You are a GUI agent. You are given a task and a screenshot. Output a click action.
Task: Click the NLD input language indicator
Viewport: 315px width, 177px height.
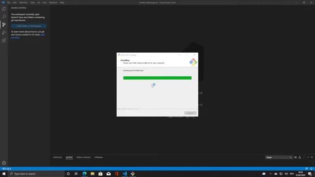pyautogui.click(x=292, y=174)
